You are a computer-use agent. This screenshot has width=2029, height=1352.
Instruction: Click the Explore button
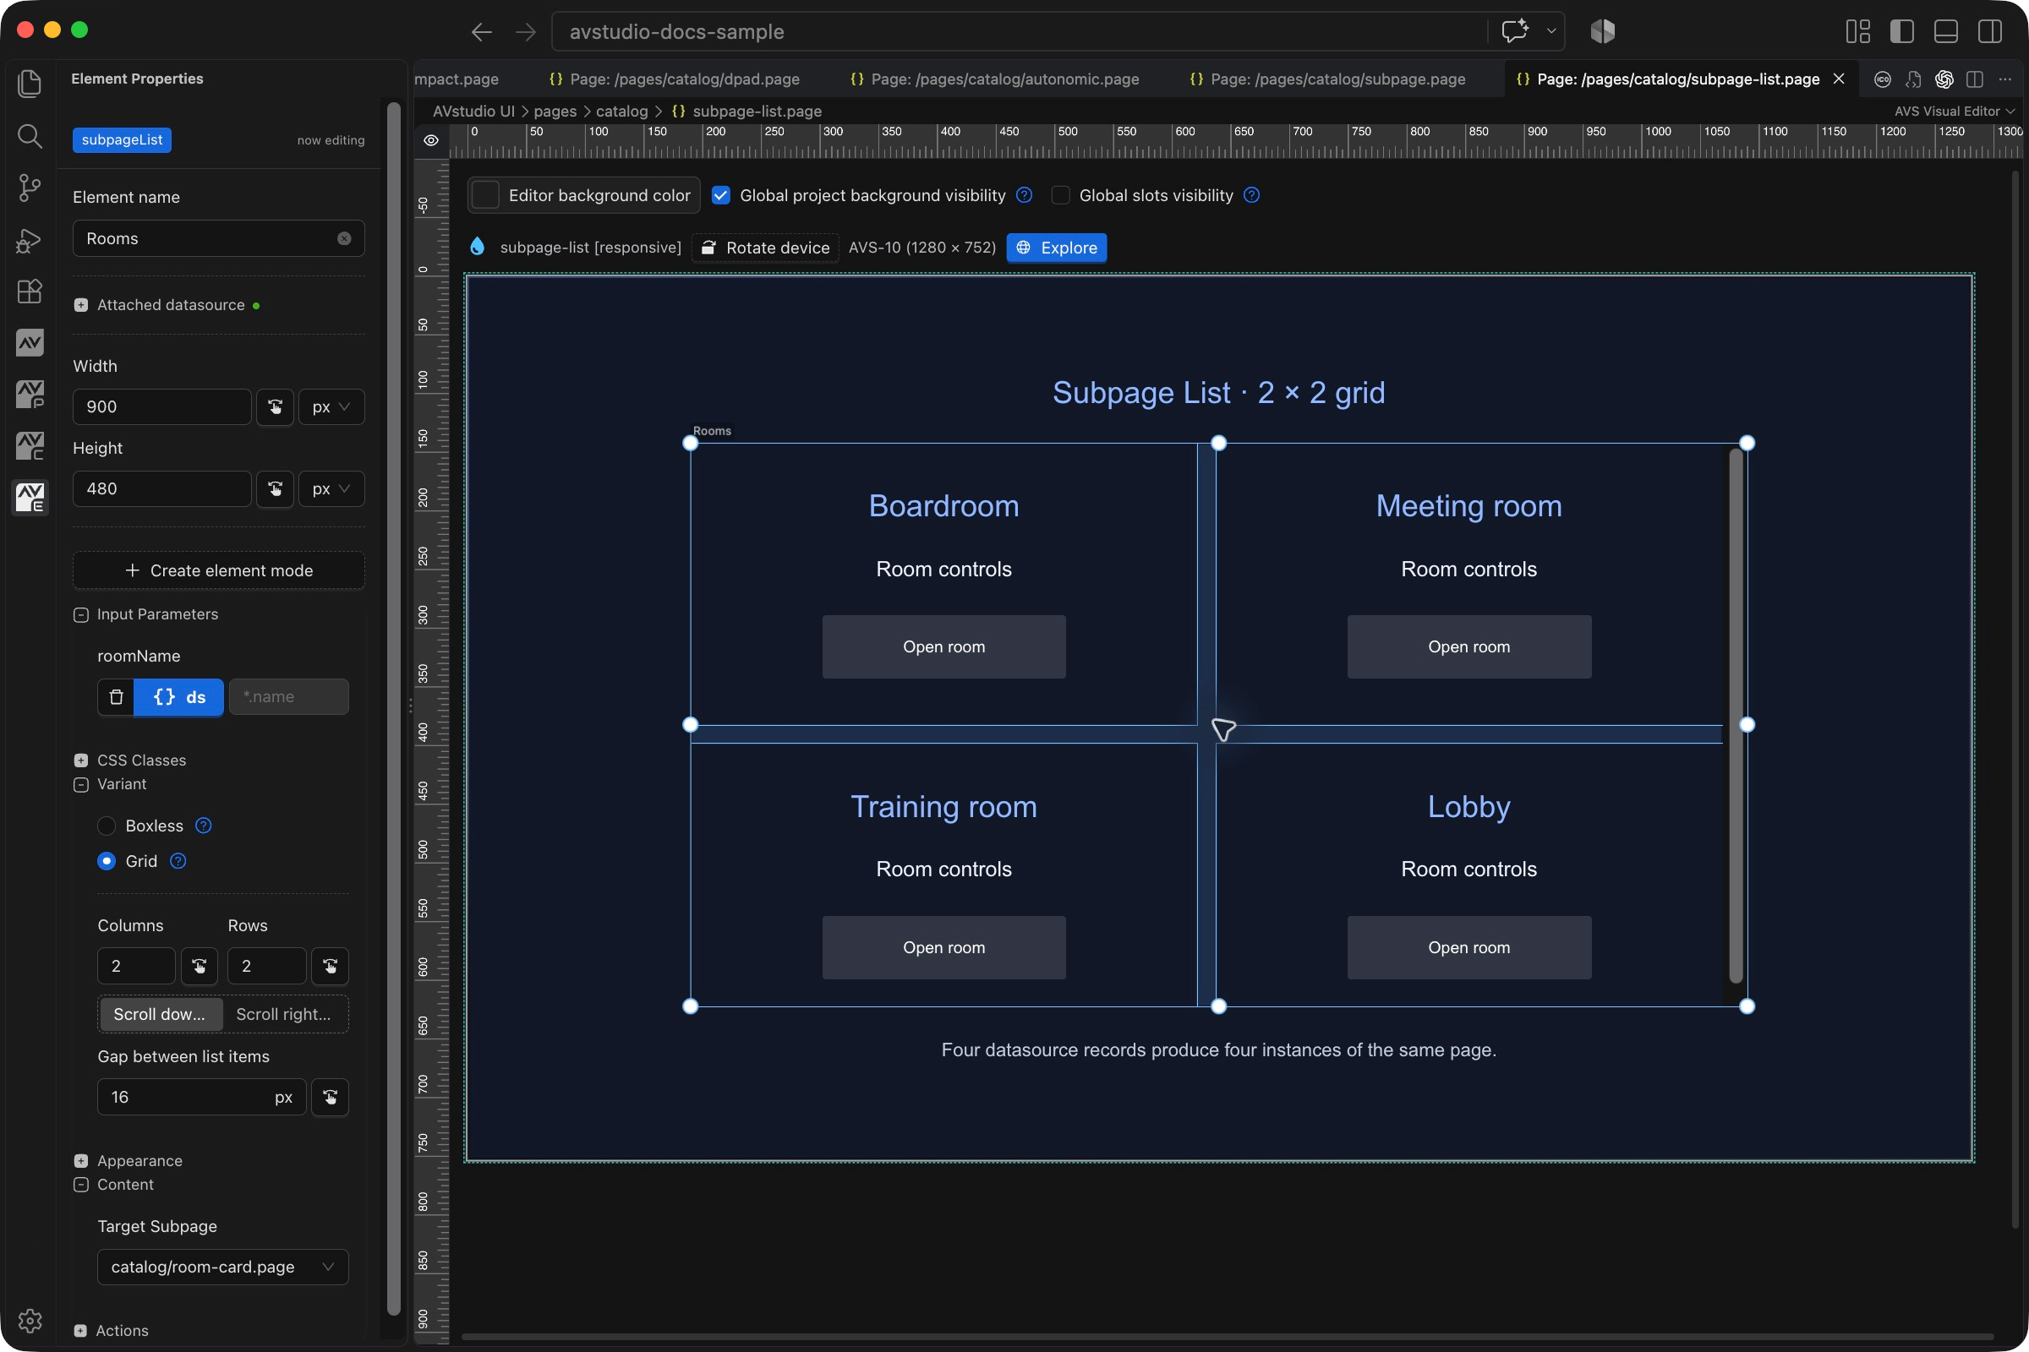point(1057,248)
